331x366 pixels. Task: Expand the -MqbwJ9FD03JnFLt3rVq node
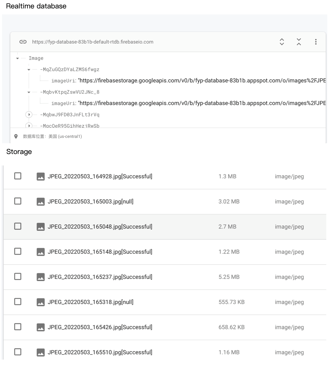[x=29, y=115]
